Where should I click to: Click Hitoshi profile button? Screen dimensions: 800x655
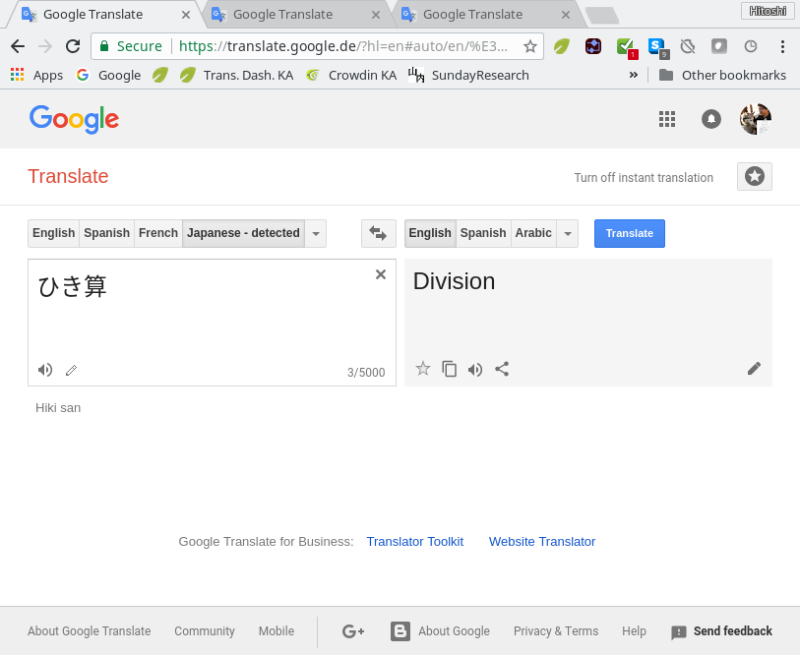(x=768, y=11)
